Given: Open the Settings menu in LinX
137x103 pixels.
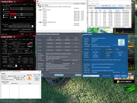Looking at the screenshot, I should 92,3.
